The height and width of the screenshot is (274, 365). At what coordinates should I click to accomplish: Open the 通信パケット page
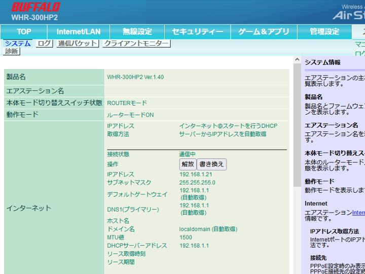pyautogui.click(x=78, y=43)
